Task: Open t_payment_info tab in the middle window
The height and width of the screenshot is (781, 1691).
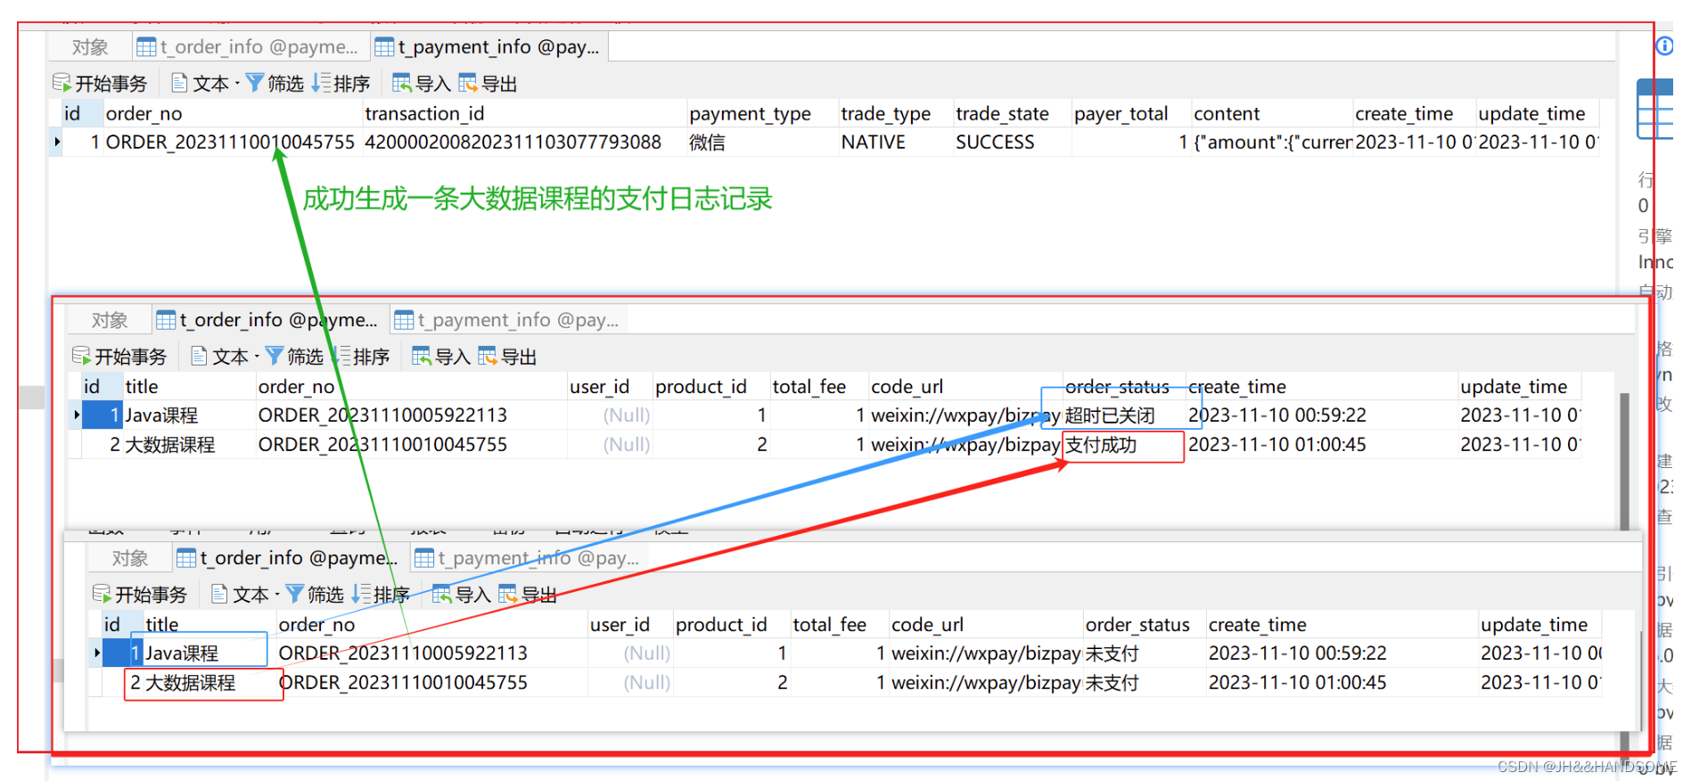Action: 506,320
